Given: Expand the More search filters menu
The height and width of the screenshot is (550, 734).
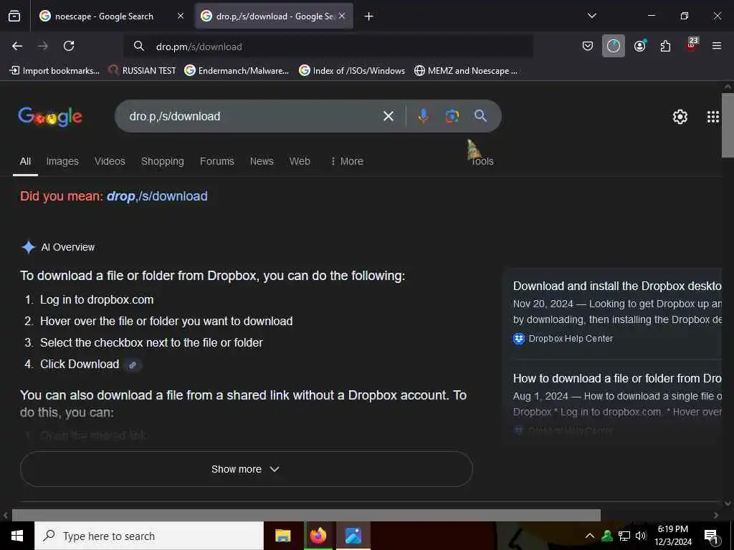Looking at the screenshot, I should [347, 161].
